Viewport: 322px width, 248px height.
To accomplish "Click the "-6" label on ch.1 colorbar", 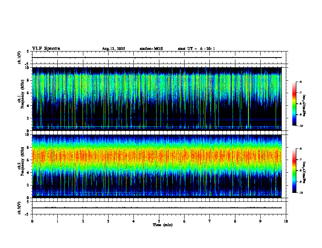I will click(x=300, y=81).
